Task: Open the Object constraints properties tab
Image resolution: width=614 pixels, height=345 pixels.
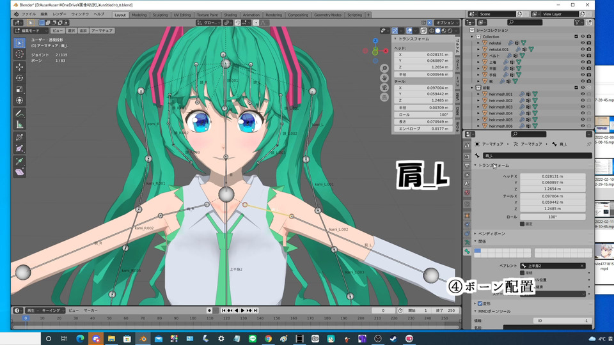Action: tap(467, 234)
